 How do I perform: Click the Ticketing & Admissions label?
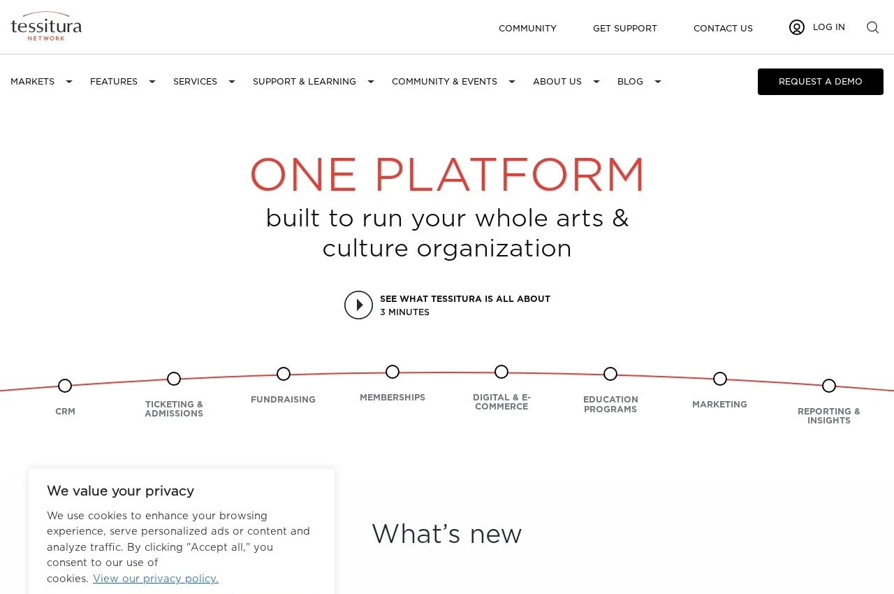(174, 409)
